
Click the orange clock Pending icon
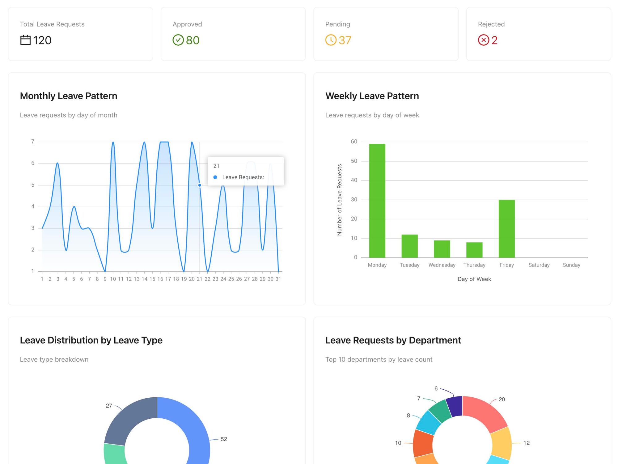click(331, 40)
